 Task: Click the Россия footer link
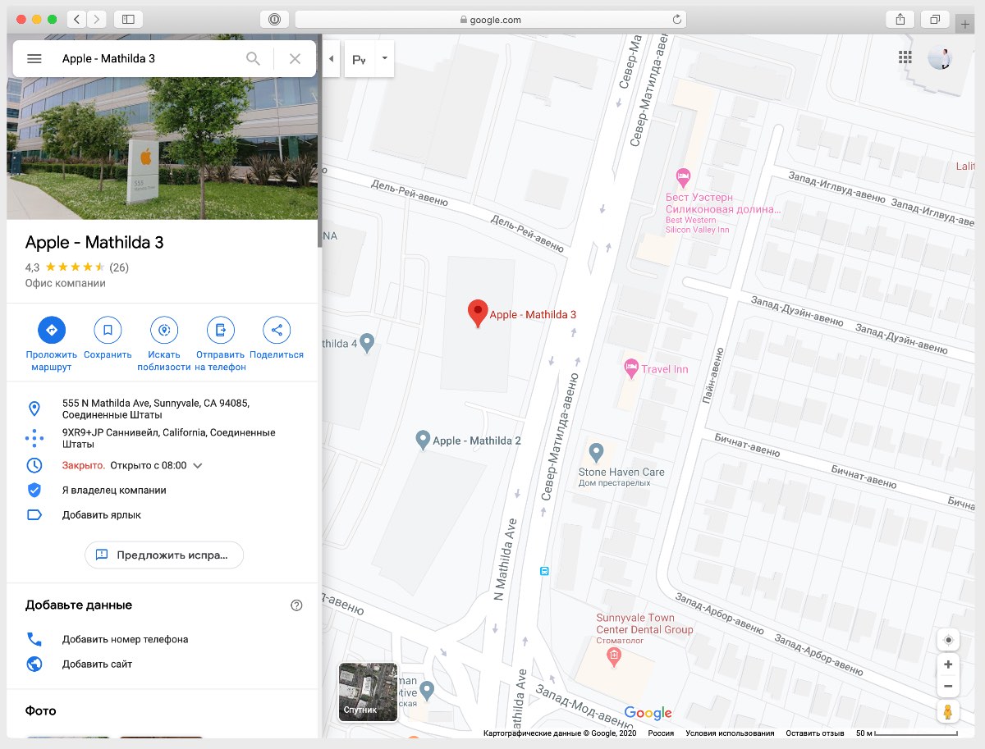click(661, 733)
